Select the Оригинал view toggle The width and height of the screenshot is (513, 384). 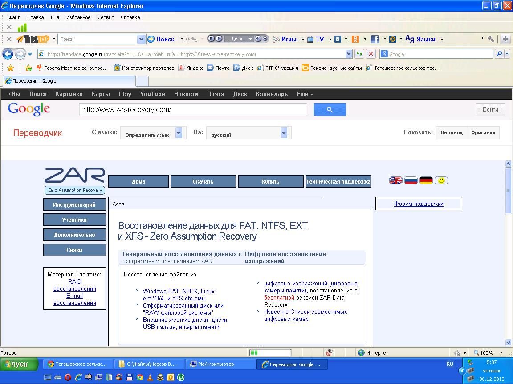(483, 132)
